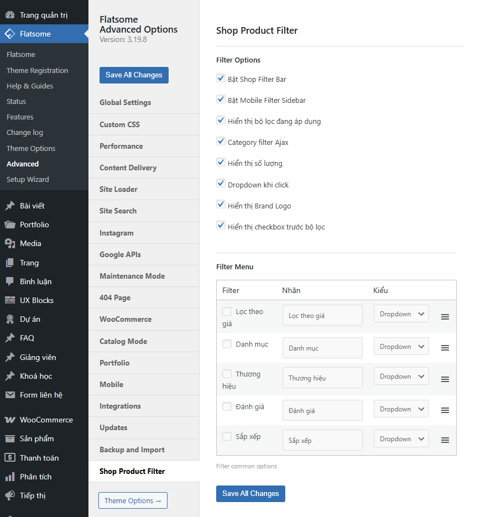The image size is (481, 517).
Task: Grab reorder handle of Đánh giá row
Action: (445, 410)
